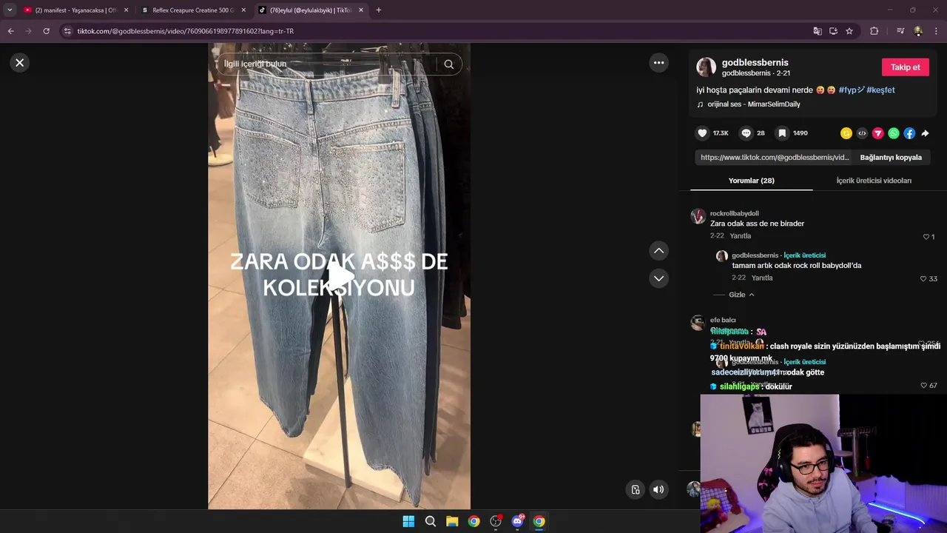Get the embed code icon
Viewport: 947px width, 533px height.
[862, 133]
